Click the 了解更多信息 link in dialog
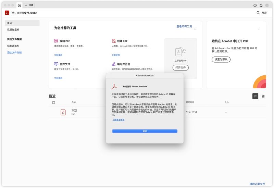Image resolution: width=274 pixels, height=188 pixels. tap(118, 120)
